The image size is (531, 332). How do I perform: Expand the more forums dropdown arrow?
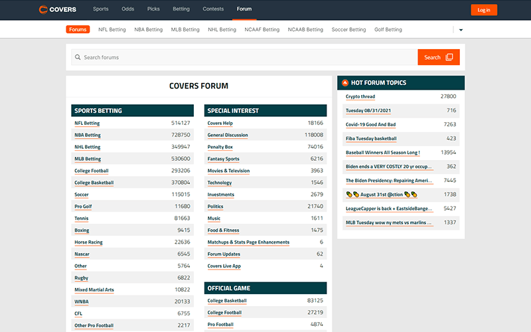[461, 30]
